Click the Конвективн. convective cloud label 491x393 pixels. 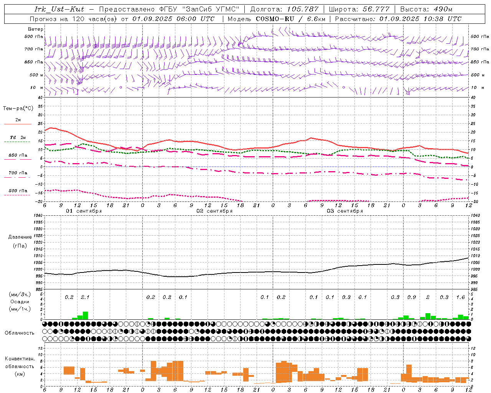pyautogui.click(x=20, y=359)
